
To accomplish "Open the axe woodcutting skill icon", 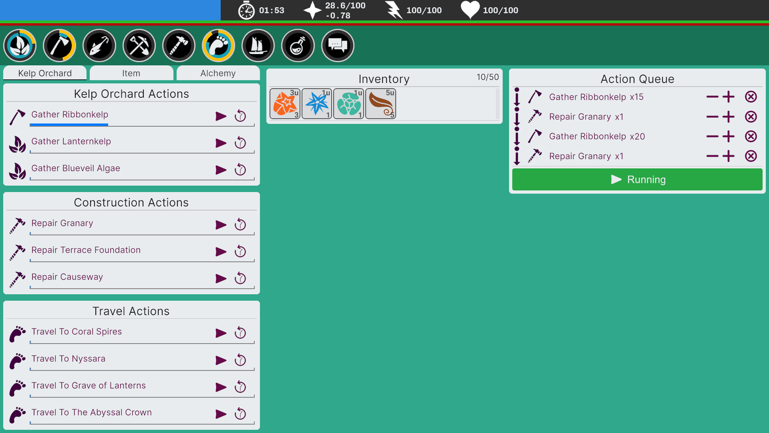I will click(59, 46).
